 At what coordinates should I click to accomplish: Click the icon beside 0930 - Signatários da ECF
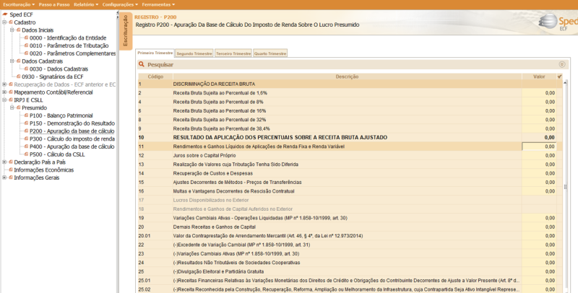[19, 76]
